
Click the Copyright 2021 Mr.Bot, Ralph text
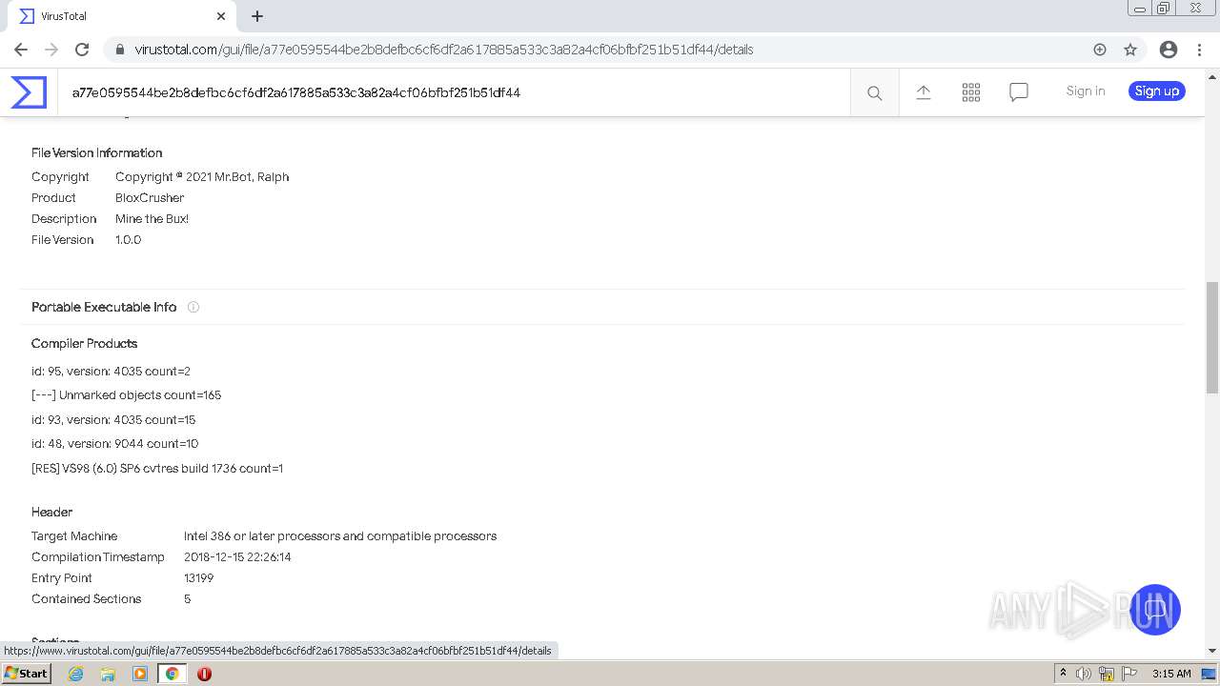pos(202,177)
